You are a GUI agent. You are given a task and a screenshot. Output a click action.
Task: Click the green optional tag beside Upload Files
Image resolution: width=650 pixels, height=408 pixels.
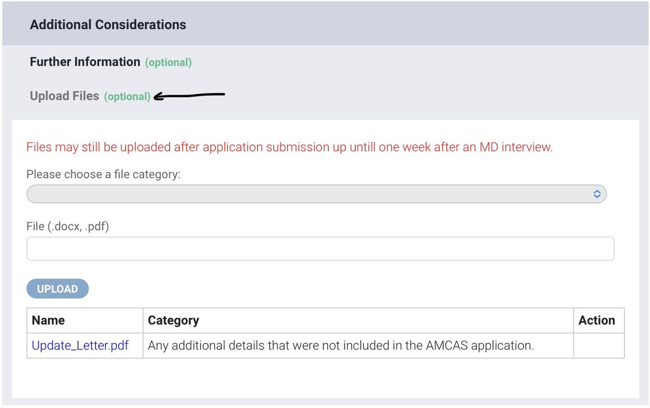pos(127,96)
